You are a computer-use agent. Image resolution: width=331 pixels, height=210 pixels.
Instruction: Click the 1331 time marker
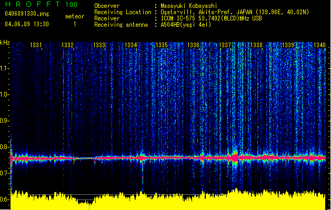36,45
